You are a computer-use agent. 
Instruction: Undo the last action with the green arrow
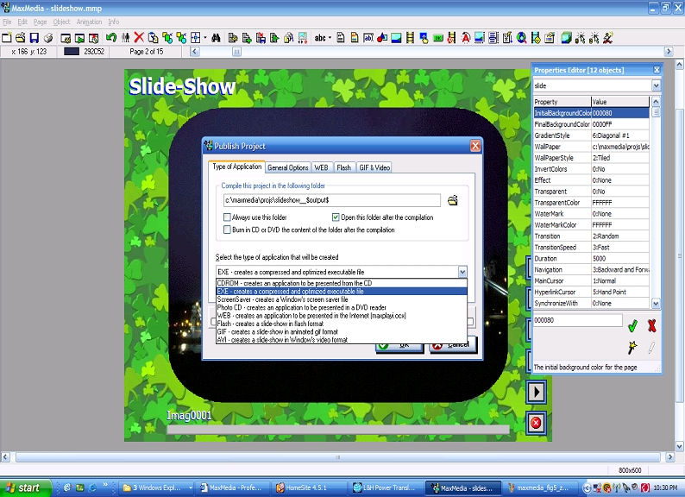111,38
